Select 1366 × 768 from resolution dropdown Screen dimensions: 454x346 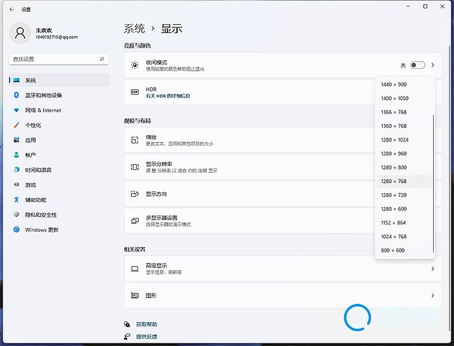(x=394, y=112)
